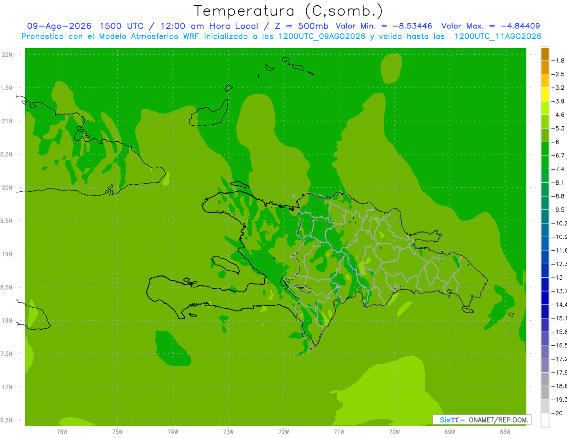This screenshot has width=567, height=438.
Task: Click the '70W' longitude axis label
Action: coord(395,432)
